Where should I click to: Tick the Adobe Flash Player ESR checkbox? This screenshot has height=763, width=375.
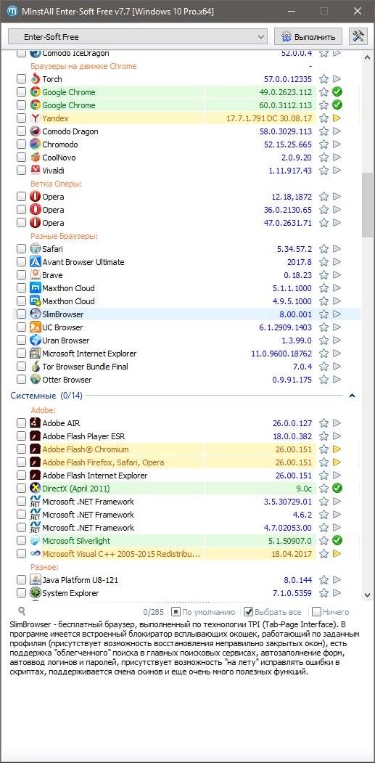click(x=22, y=436)
